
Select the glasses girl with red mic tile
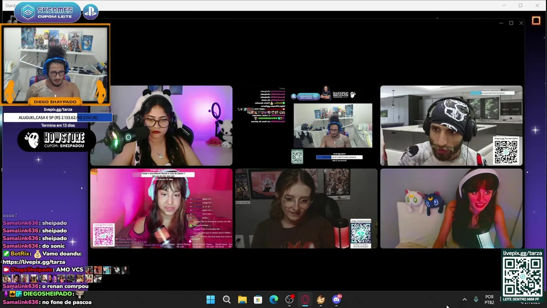click(306, 208)
